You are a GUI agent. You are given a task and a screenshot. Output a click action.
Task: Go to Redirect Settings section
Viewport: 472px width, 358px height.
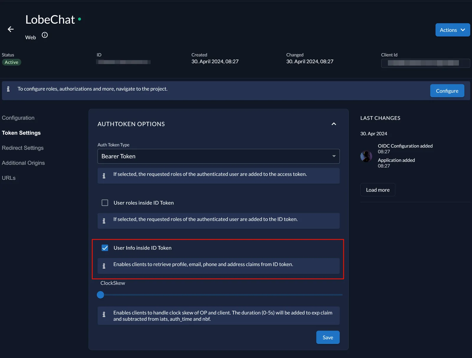tap(23, 148)
